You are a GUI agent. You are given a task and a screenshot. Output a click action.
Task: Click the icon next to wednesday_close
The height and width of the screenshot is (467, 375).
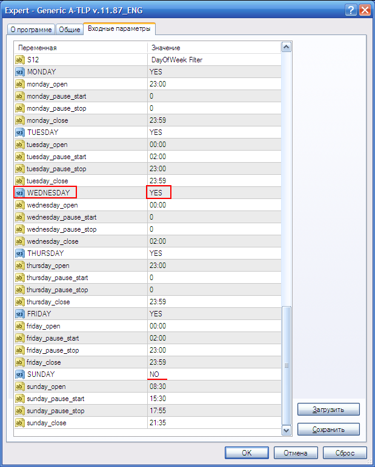[20, 241]
